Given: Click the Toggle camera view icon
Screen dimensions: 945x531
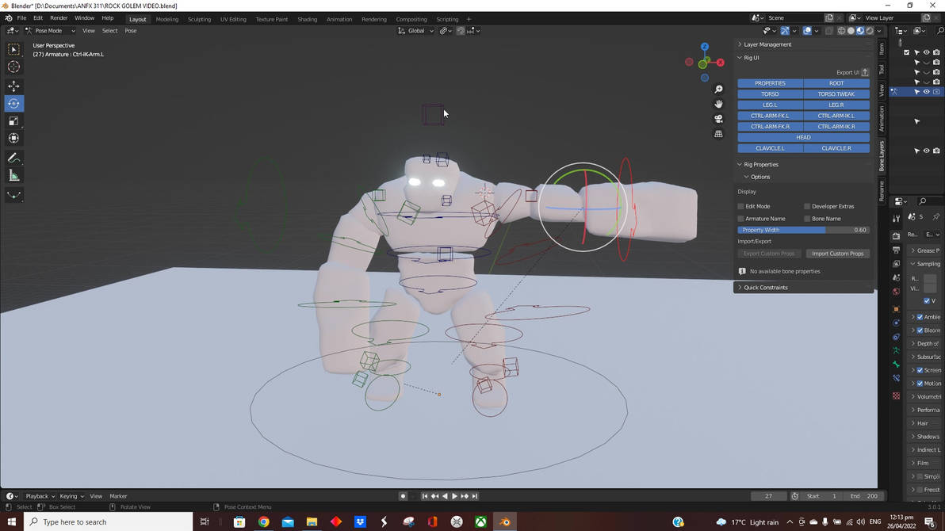Looking at the screenshot, I should (718, 119).
